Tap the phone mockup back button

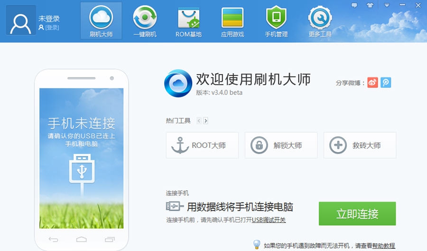tap(53, 240)
